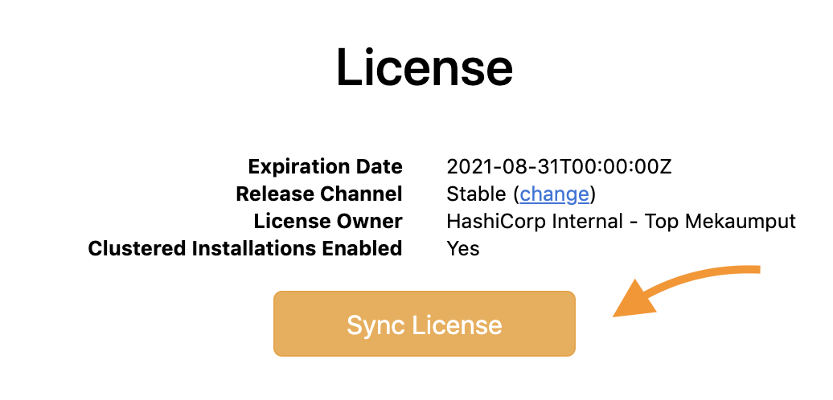Click the word Enabled in the label

tap(361, 248)
